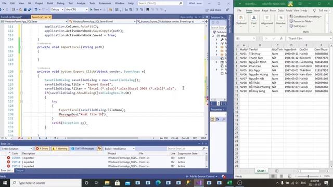Collapse the Excel ribbon with the chevron
333x187 pixels.
click(x=331, y=32)
